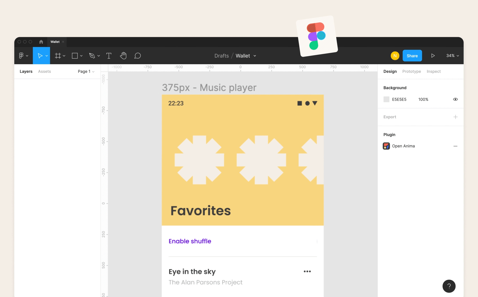Click the home icon in tab bar

click(x=41, y=42)
